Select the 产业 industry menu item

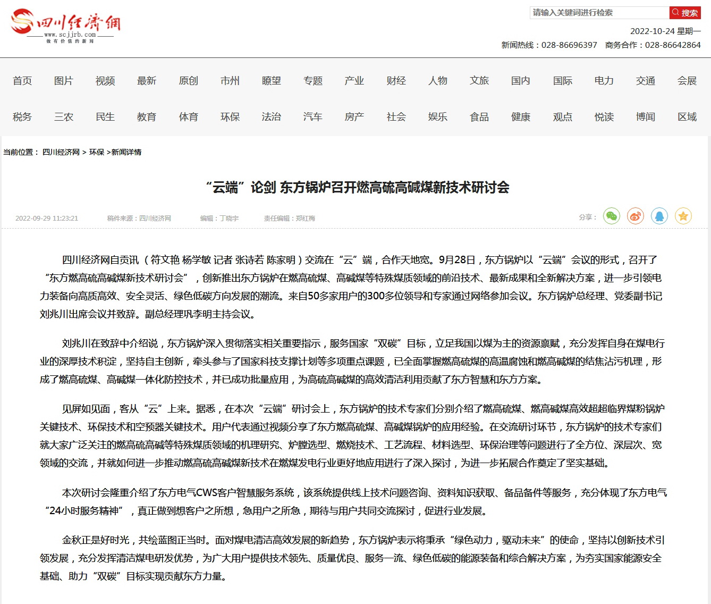tap(354, 81)
